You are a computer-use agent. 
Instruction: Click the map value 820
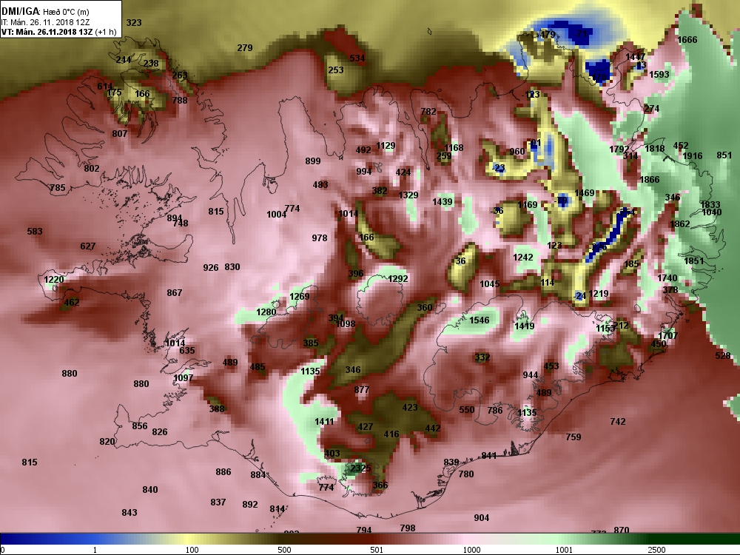coord(107,442)
